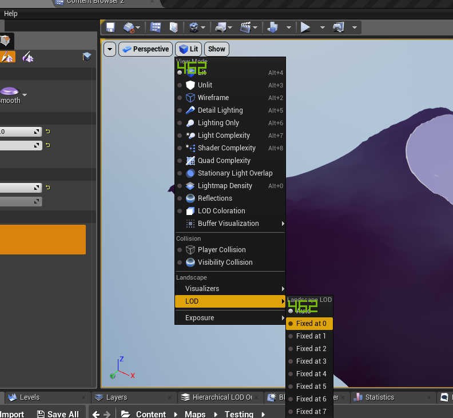This screenshot has width=453, height=418.
Task: Click the Blueprints toolbar icon
Action: tap(221, 27)
